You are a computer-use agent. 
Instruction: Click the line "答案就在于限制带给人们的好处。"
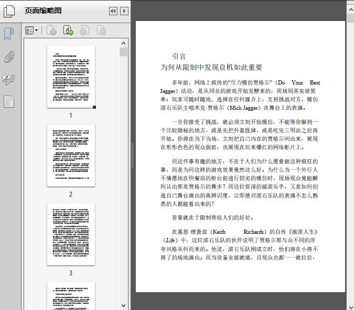point(213,218)
